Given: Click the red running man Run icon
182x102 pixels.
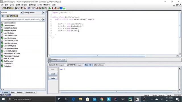Looking at the screenshot, I should [x=53, y=8].
